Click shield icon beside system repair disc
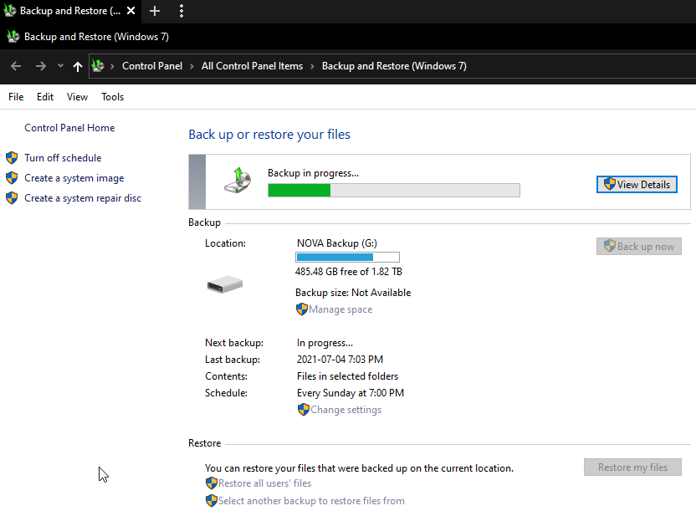The width and height of the screenshot is (696, 521). pyautogui.click(x=12, y=198)
